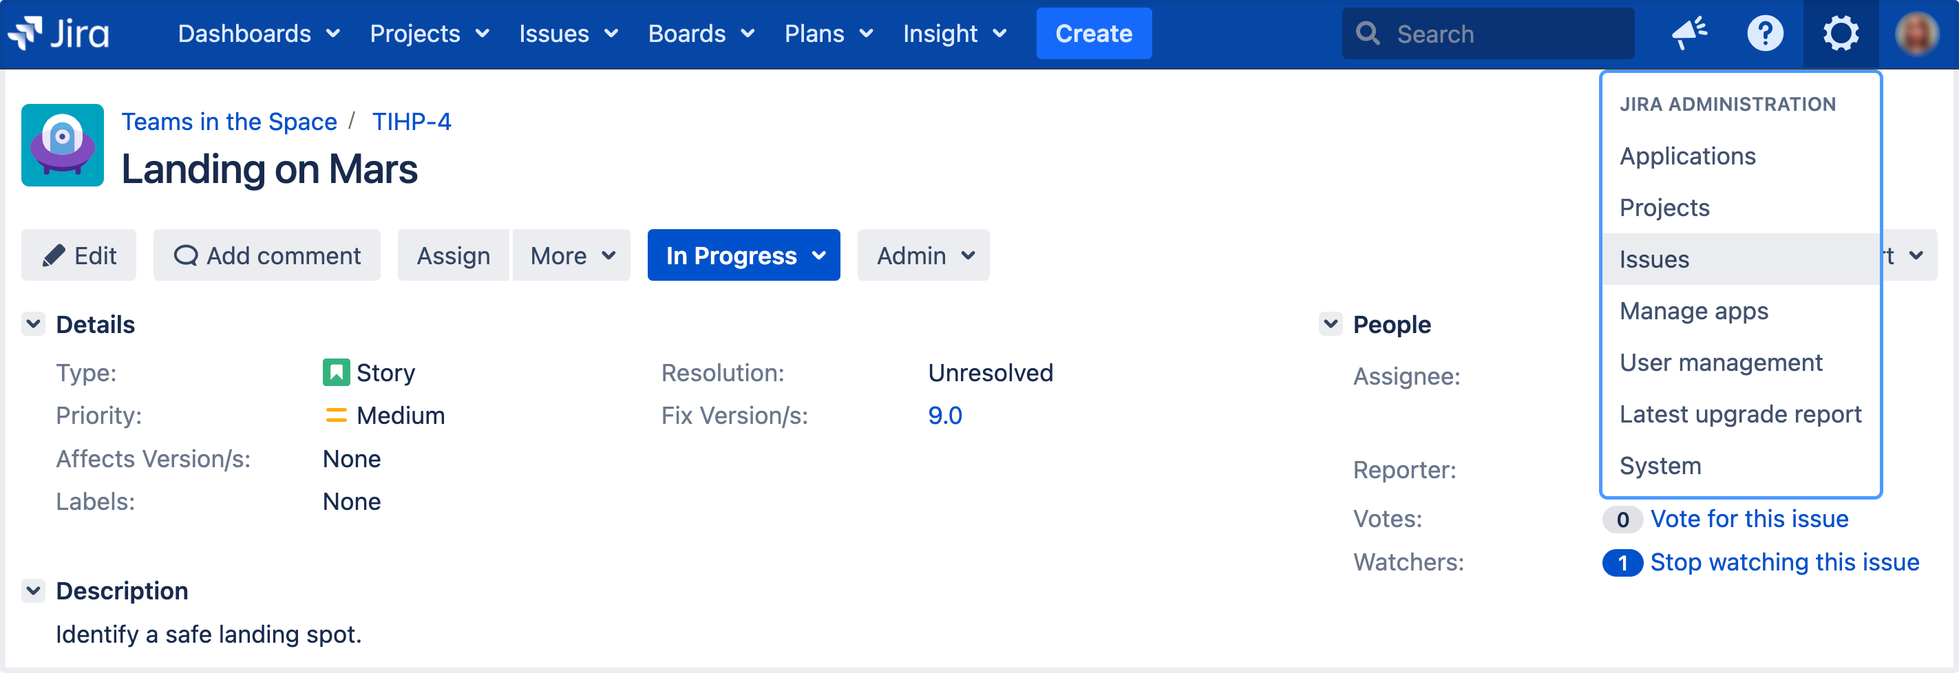Open the Admin dropdown menu

[922, 255]
